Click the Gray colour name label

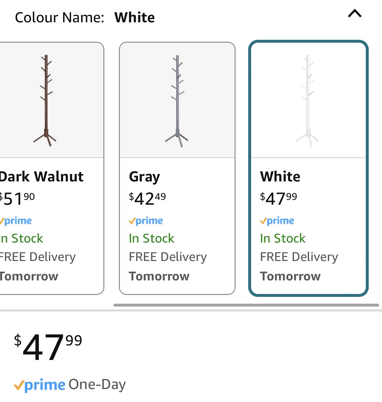coord(145,177)
